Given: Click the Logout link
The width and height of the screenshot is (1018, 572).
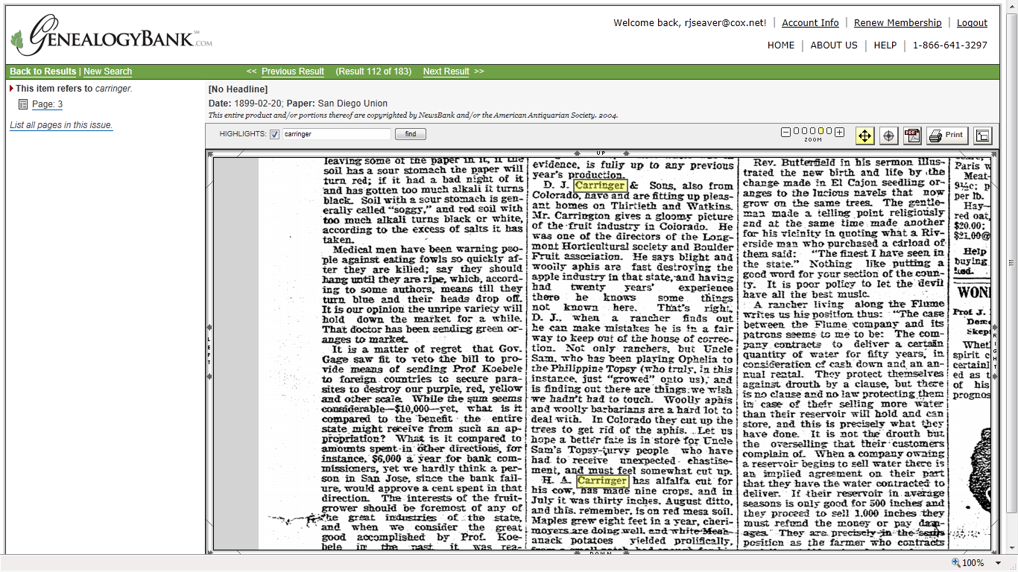Looking at the screenshot, I should (x=973, y=23).
